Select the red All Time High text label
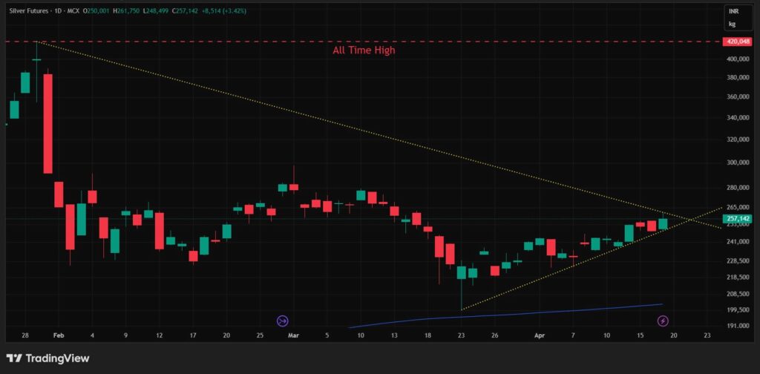 364,50
